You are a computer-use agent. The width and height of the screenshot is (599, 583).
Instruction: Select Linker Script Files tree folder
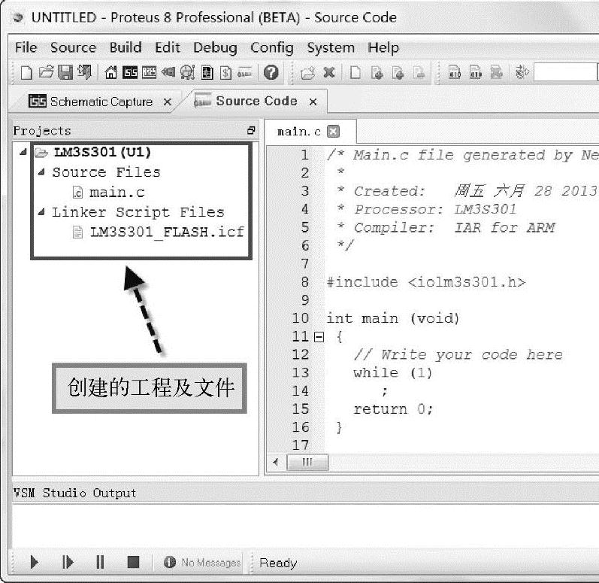coord(138,212)
